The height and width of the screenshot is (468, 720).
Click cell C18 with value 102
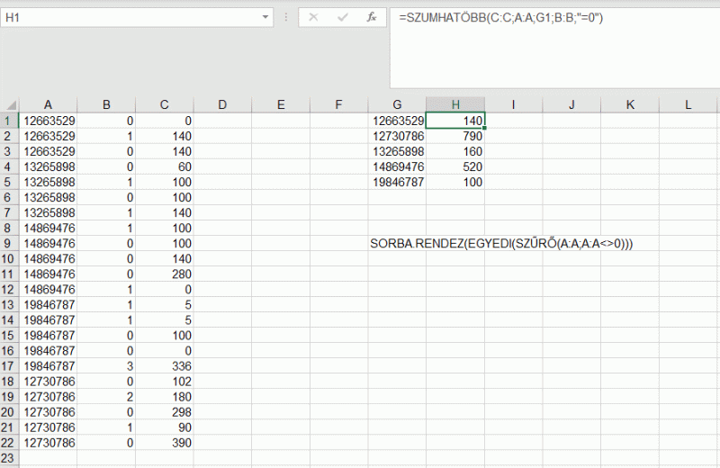coord(165,382)
